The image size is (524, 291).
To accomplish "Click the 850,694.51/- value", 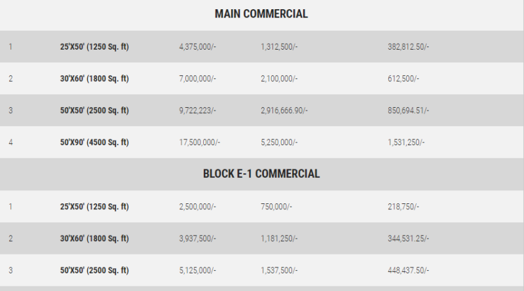I will point(408,111).
